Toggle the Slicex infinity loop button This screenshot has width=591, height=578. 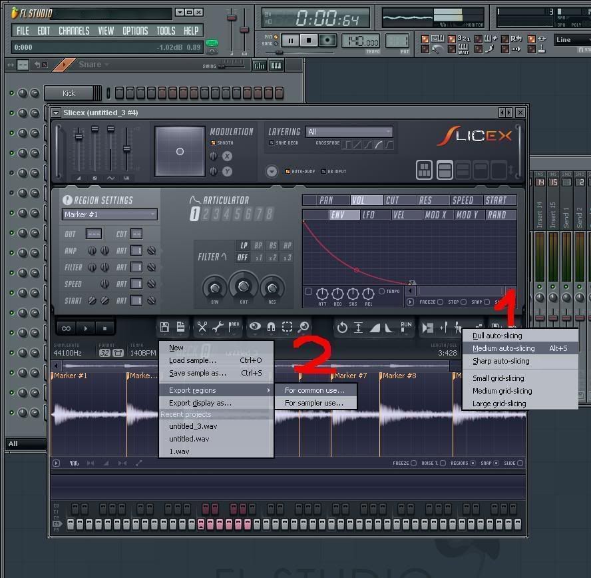[x=67, y=328]
